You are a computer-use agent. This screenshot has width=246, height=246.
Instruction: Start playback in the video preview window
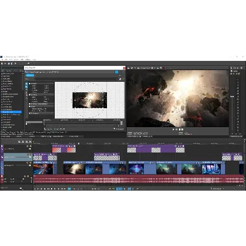[173, 130]
